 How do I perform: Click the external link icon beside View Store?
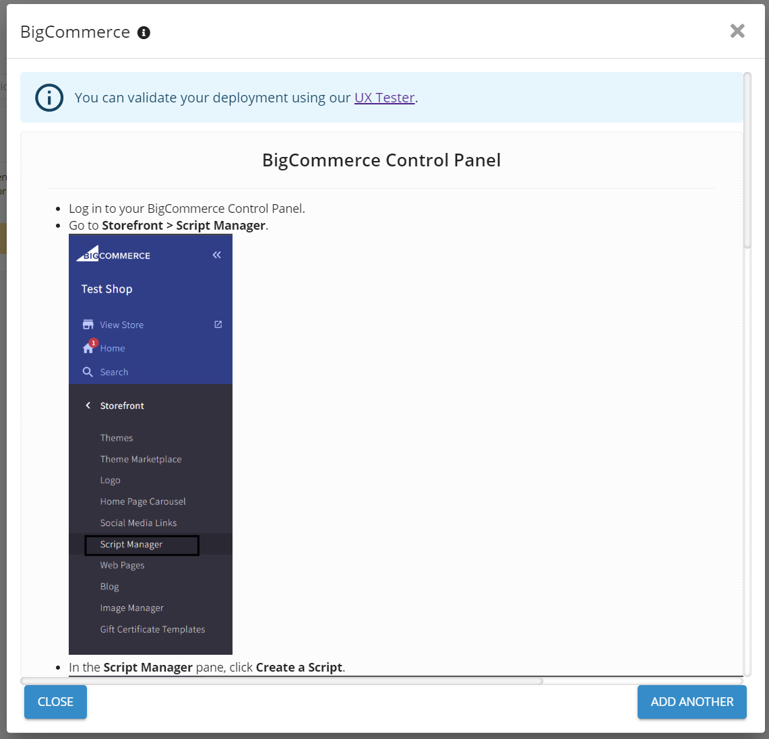pyautogui.click(x=218, y=324)
